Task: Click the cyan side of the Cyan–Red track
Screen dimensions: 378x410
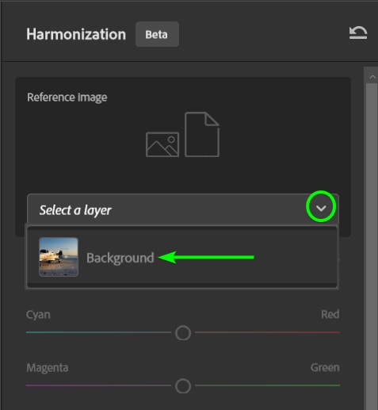Action: click(99, 332)
